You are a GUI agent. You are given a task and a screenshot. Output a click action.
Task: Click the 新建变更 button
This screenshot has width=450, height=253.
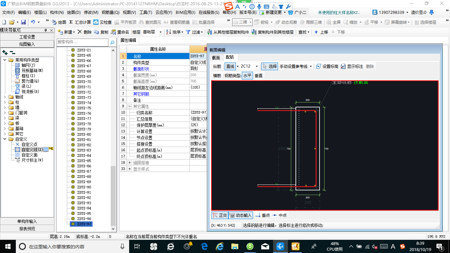click(273, 13)
